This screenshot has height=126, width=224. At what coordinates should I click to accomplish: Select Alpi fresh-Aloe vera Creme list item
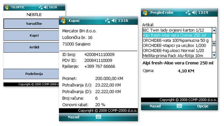(177, 35)
